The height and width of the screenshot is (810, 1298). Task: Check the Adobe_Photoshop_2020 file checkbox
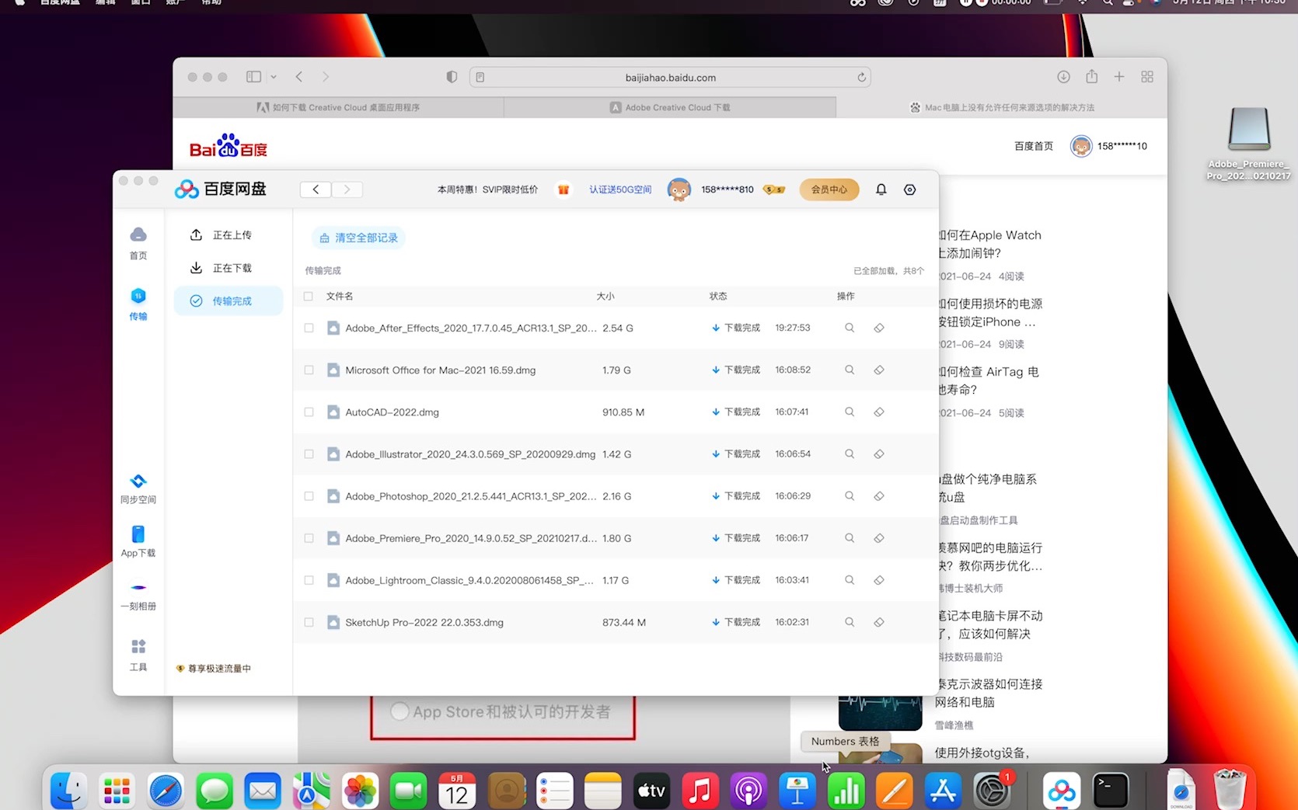click(309, 495)
